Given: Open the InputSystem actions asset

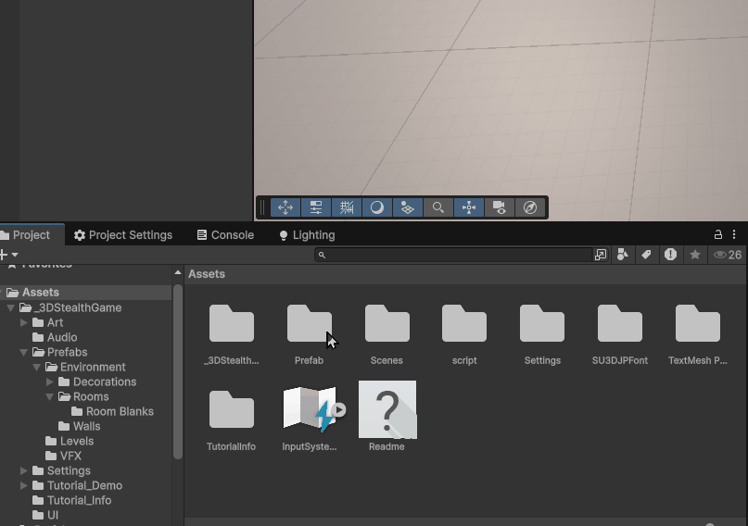Looking at the screenshot, I should coord(310,409).
